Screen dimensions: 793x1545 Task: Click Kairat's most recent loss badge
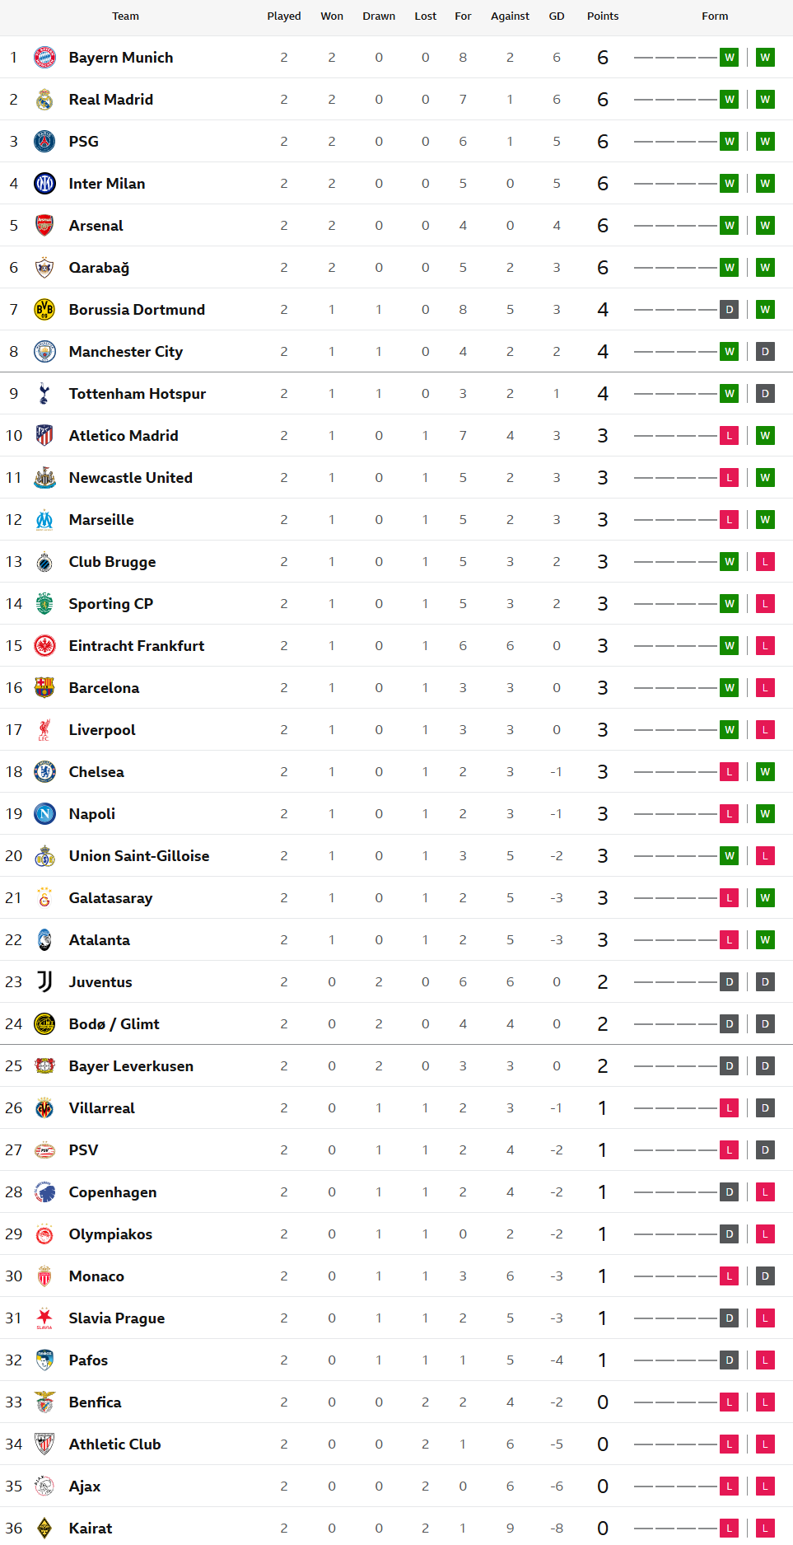pyautogui.click(x=765, y=1529)
